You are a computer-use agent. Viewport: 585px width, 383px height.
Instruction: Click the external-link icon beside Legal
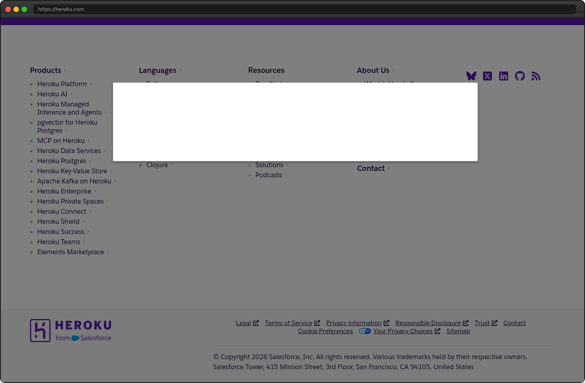(x=256, y=323)
